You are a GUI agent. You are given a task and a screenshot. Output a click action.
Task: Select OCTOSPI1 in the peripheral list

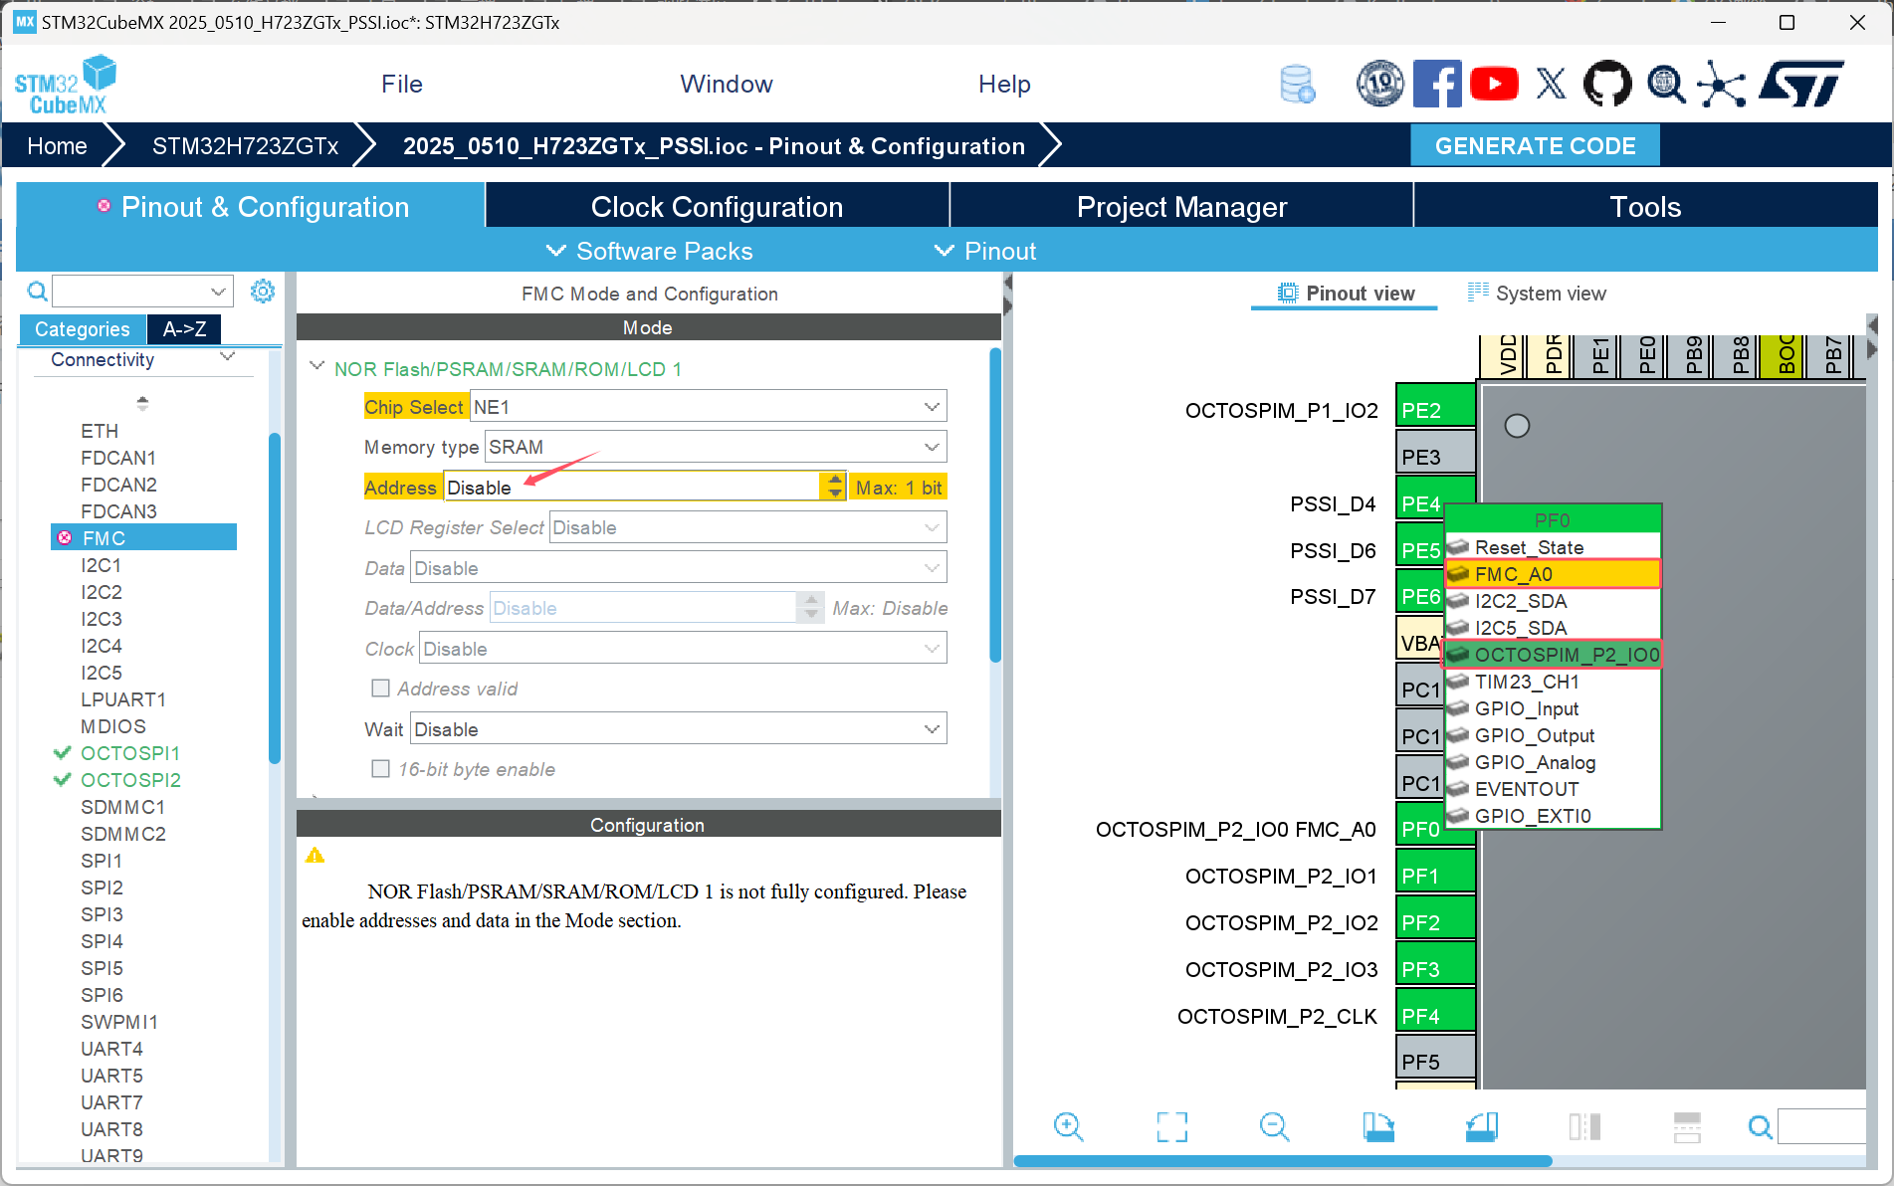click(x=130, y=753)
